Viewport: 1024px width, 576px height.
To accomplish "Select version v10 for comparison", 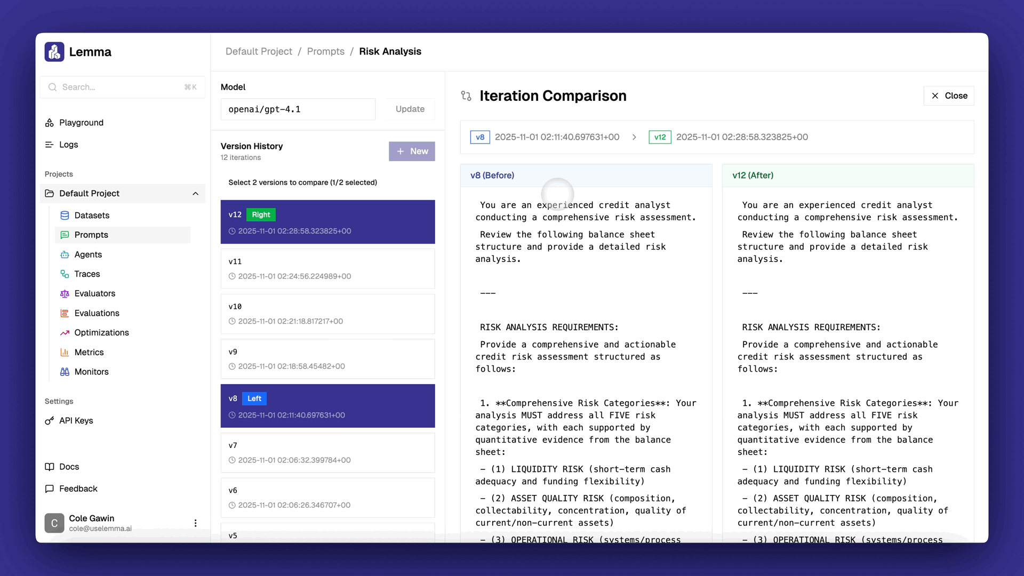I will click(327, 314).
